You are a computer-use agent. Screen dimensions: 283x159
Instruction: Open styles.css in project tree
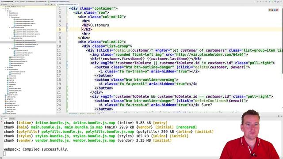click(11, 84)
